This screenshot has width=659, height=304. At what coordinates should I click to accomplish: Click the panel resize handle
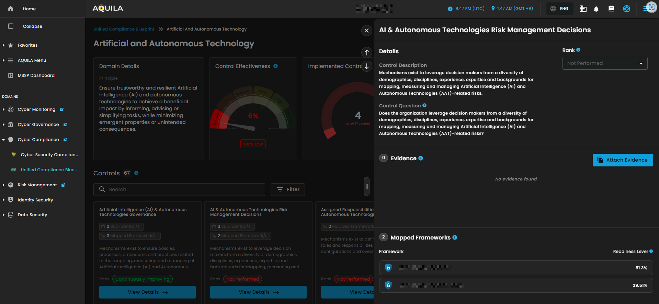coord(367,187)
